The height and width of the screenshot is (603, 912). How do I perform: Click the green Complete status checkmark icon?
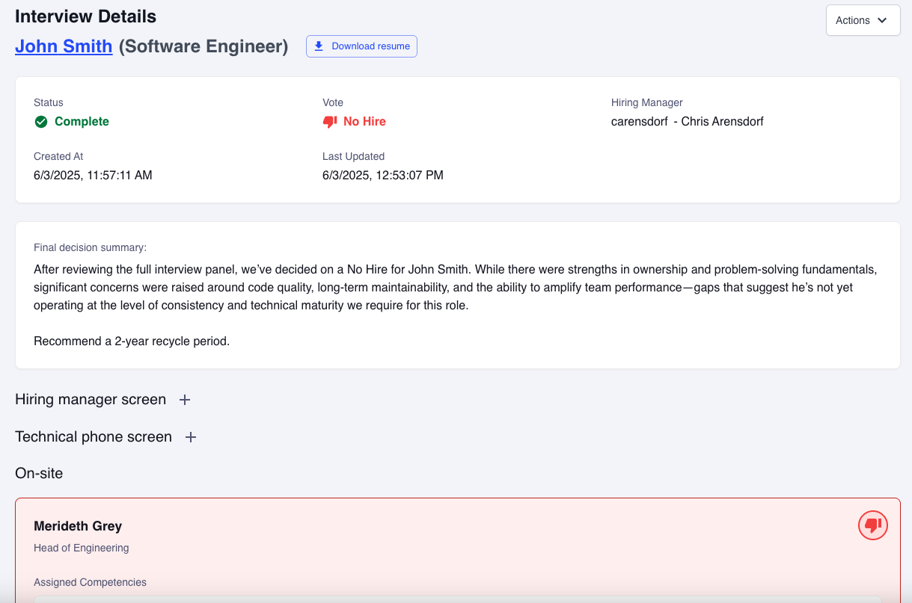(x=41, y=121)
